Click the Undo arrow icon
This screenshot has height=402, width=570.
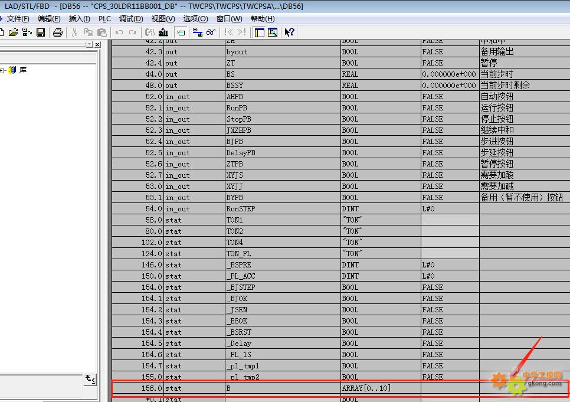[x=119, y=32]
